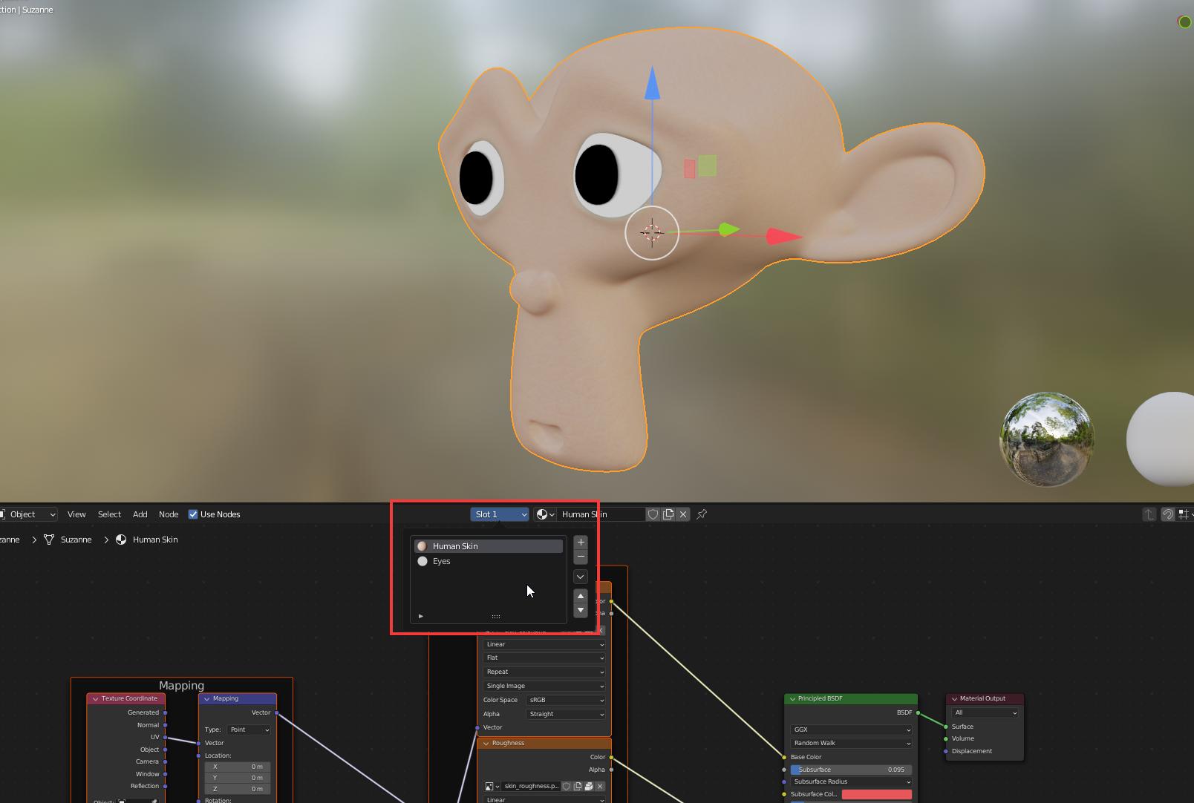Expand the slot list filter options triangle
Image resolution: width=1194 pixels, height=803 pixels.
[x=421, y=616]
